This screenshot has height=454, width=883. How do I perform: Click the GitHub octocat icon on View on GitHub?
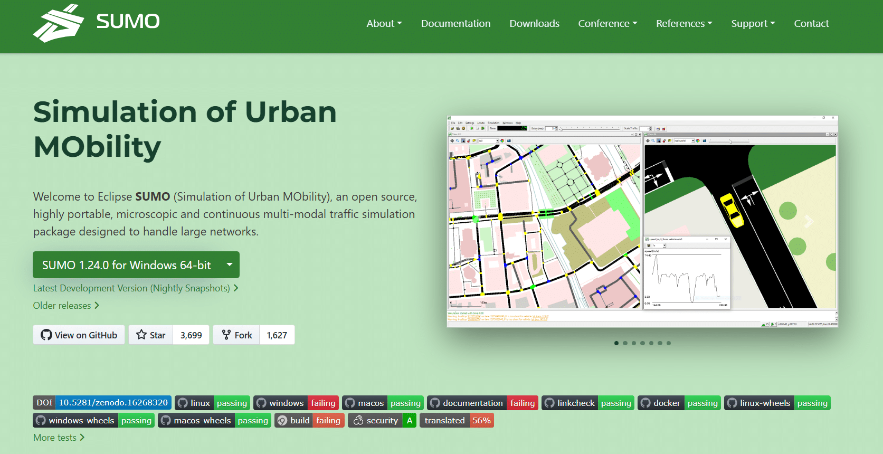[x=46, y=335]
